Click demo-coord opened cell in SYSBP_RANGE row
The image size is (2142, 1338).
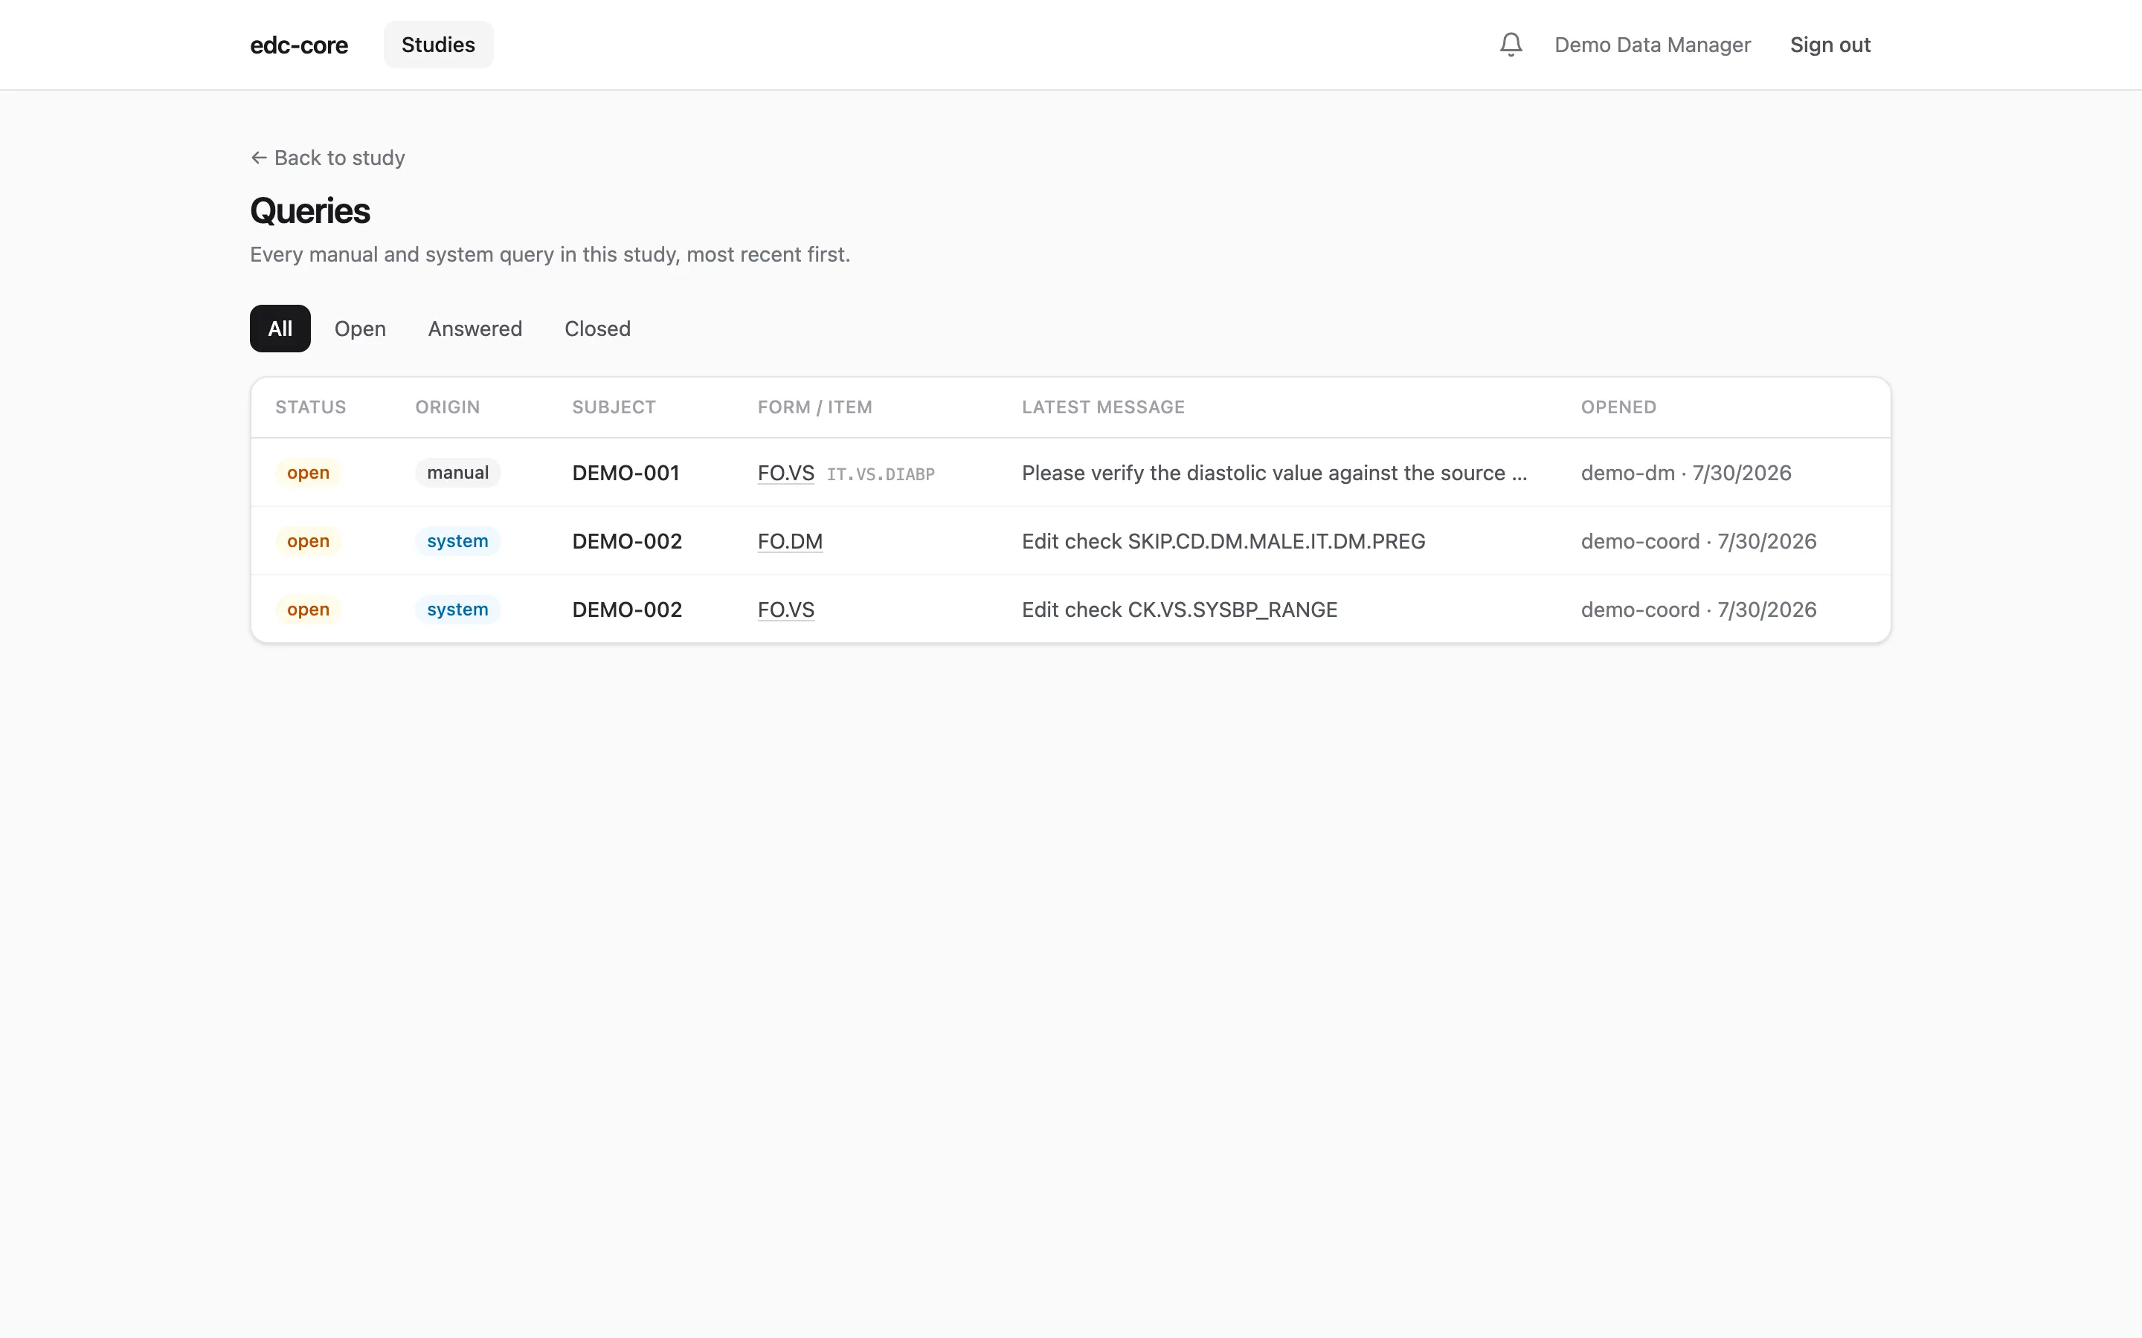pos(1699,610)
